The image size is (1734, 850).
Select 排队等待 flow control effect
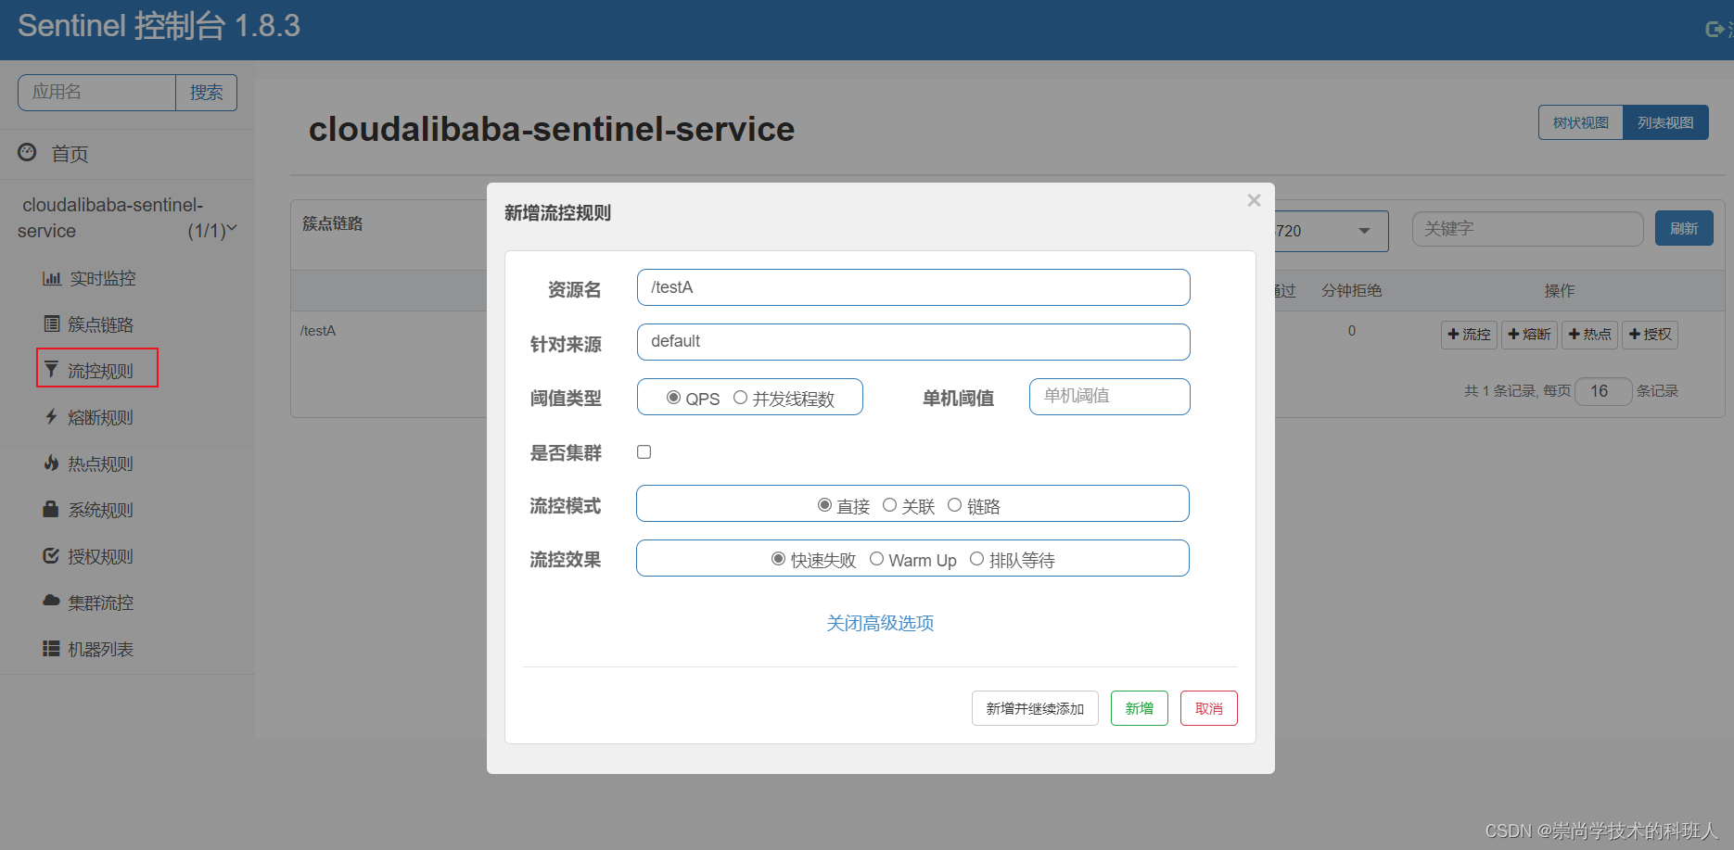(x=976, y=559)
